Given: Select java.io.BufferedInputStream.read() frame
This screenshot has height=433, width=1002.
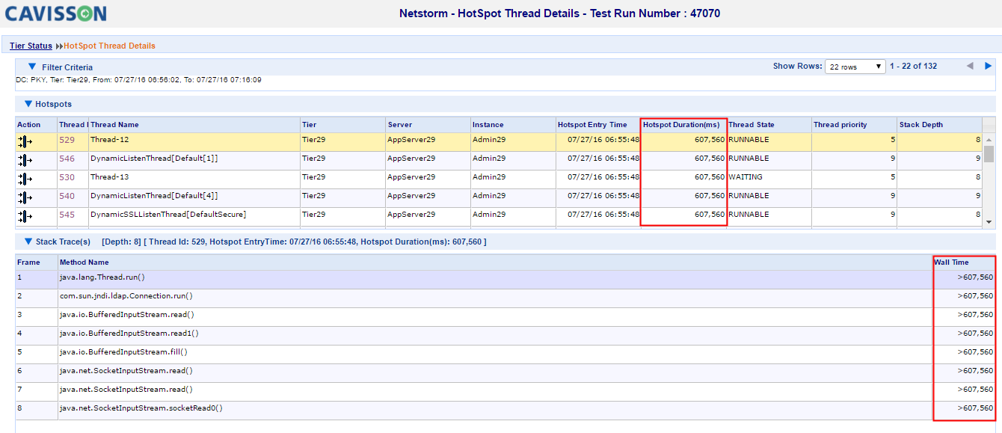Looking at the screenshot, I should pyautogui.click(x=127, y=315).
